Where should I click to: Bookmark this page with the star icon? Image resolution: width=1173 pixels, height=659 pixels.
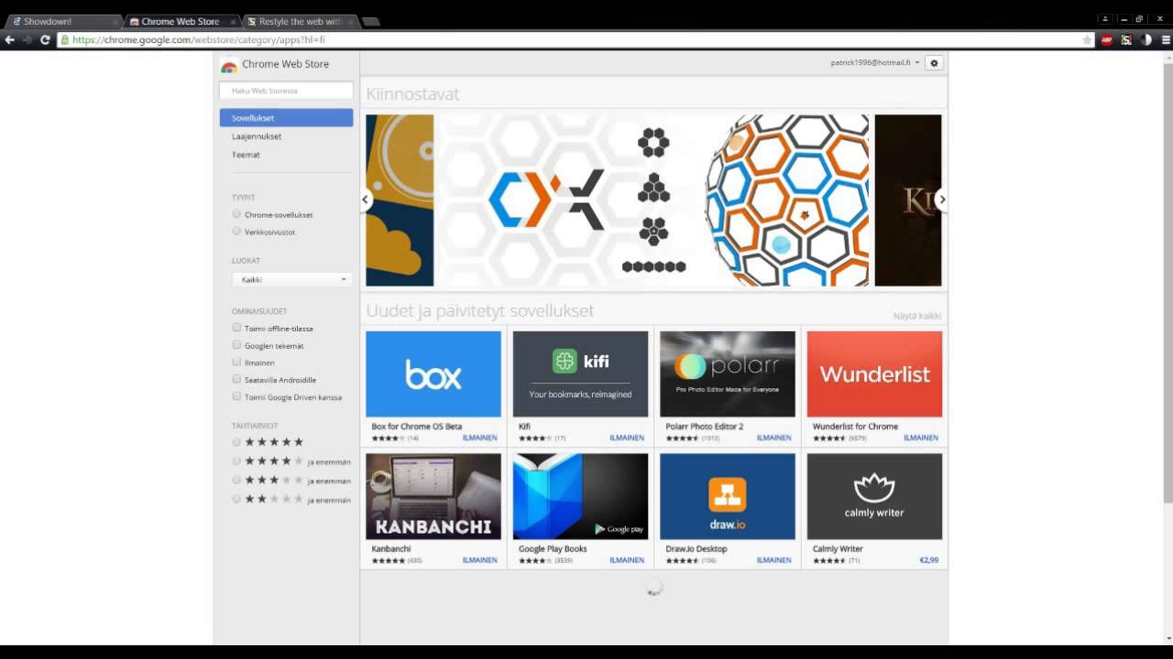click(1087, 40)
